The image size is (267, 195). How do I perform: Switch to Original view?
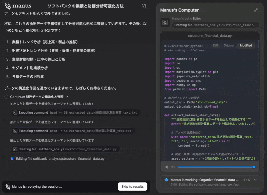click(x=229, y=45)
